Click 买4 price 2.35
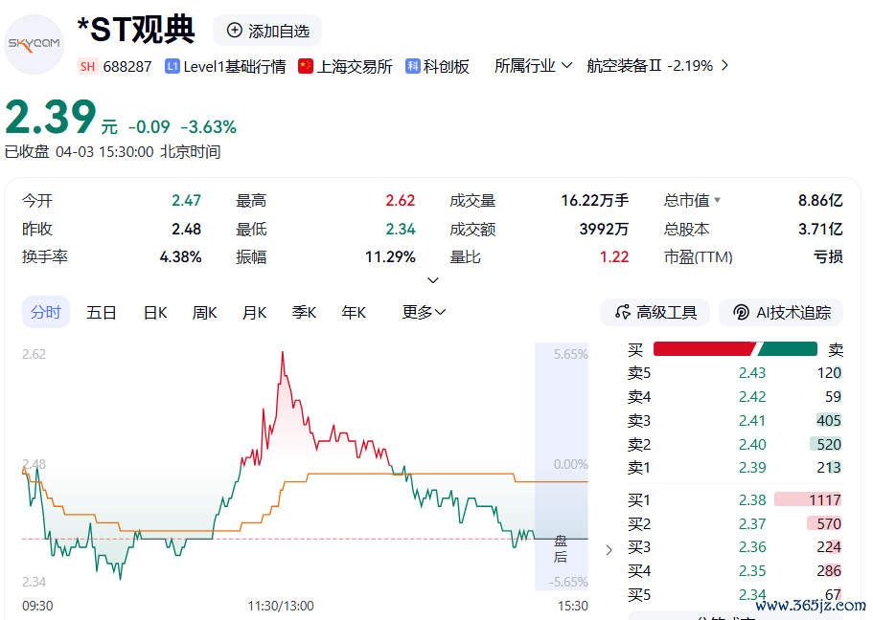873x620 pixels. pyautogui.click(x=752, y=570)
